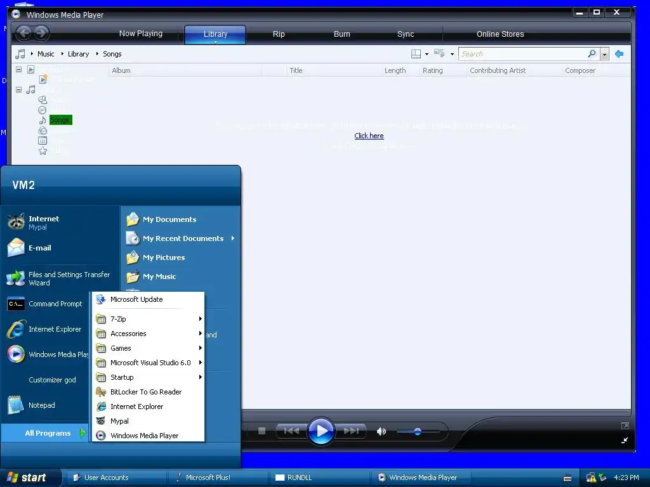This screenshot has width=650, height=487.
Task: Select the Genre icon below Songs
Action: [x=43, y=131]
